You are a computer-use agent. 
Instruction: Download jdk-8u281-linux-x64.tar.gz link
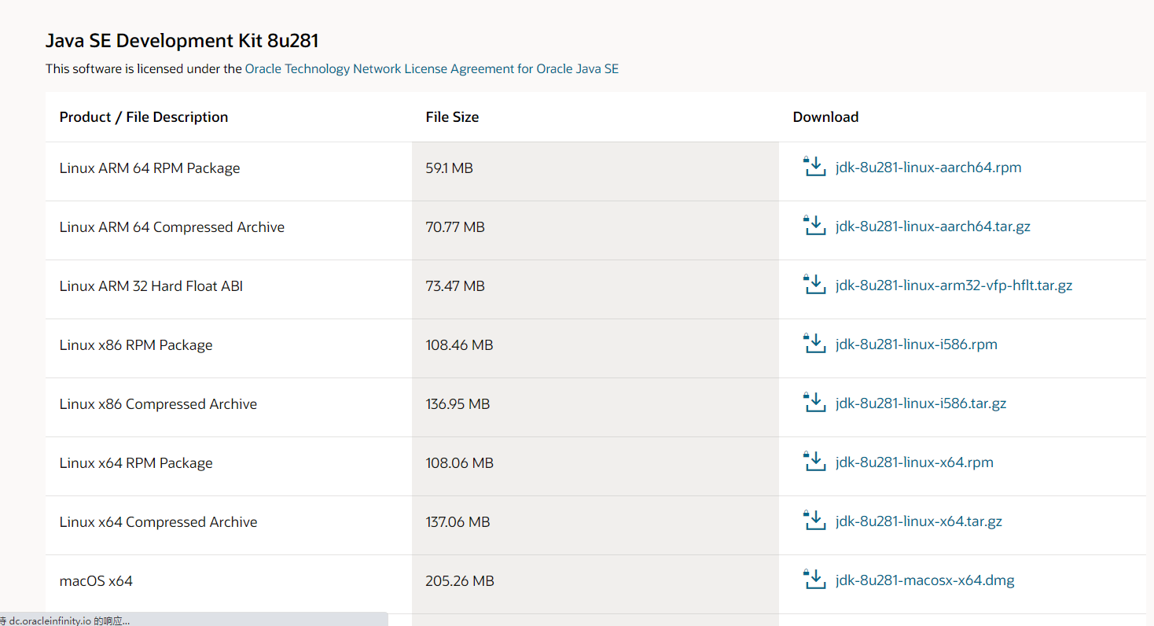click(x=919, y=521)
